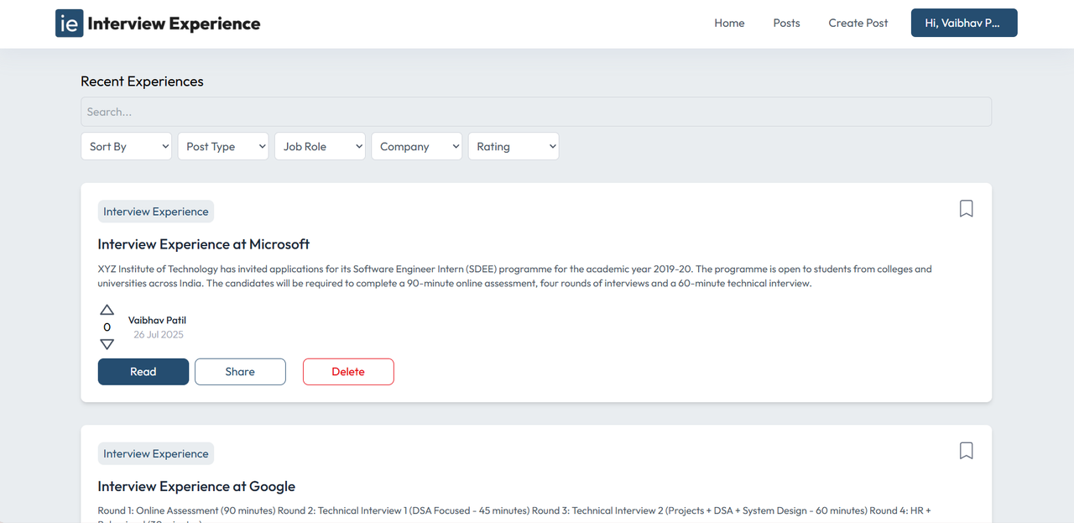Open the Sort By dropdown
Screen dimensions: 1074x523
pyautogui.click(x=127, y=146)
